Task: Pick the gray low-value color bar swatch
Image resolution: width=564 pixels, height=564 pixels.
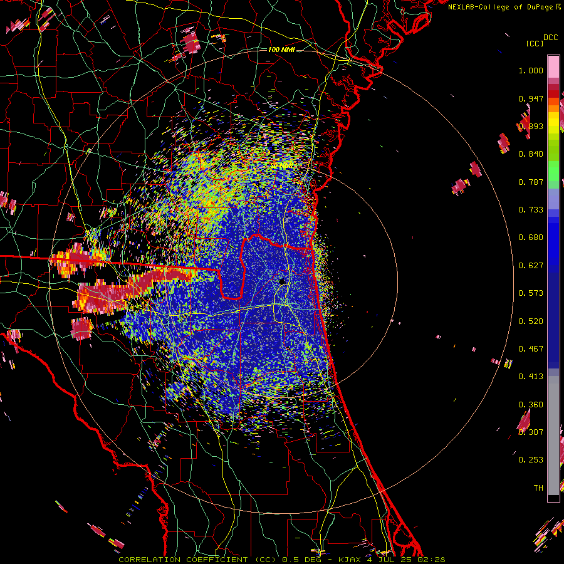Action: (x=553, y=436)
